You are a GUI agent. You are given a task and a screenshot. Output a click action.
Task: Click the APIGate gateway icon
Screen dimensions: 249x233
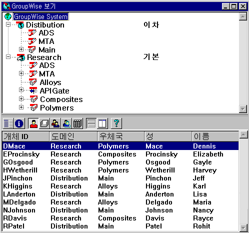click(x=33, y=90)
